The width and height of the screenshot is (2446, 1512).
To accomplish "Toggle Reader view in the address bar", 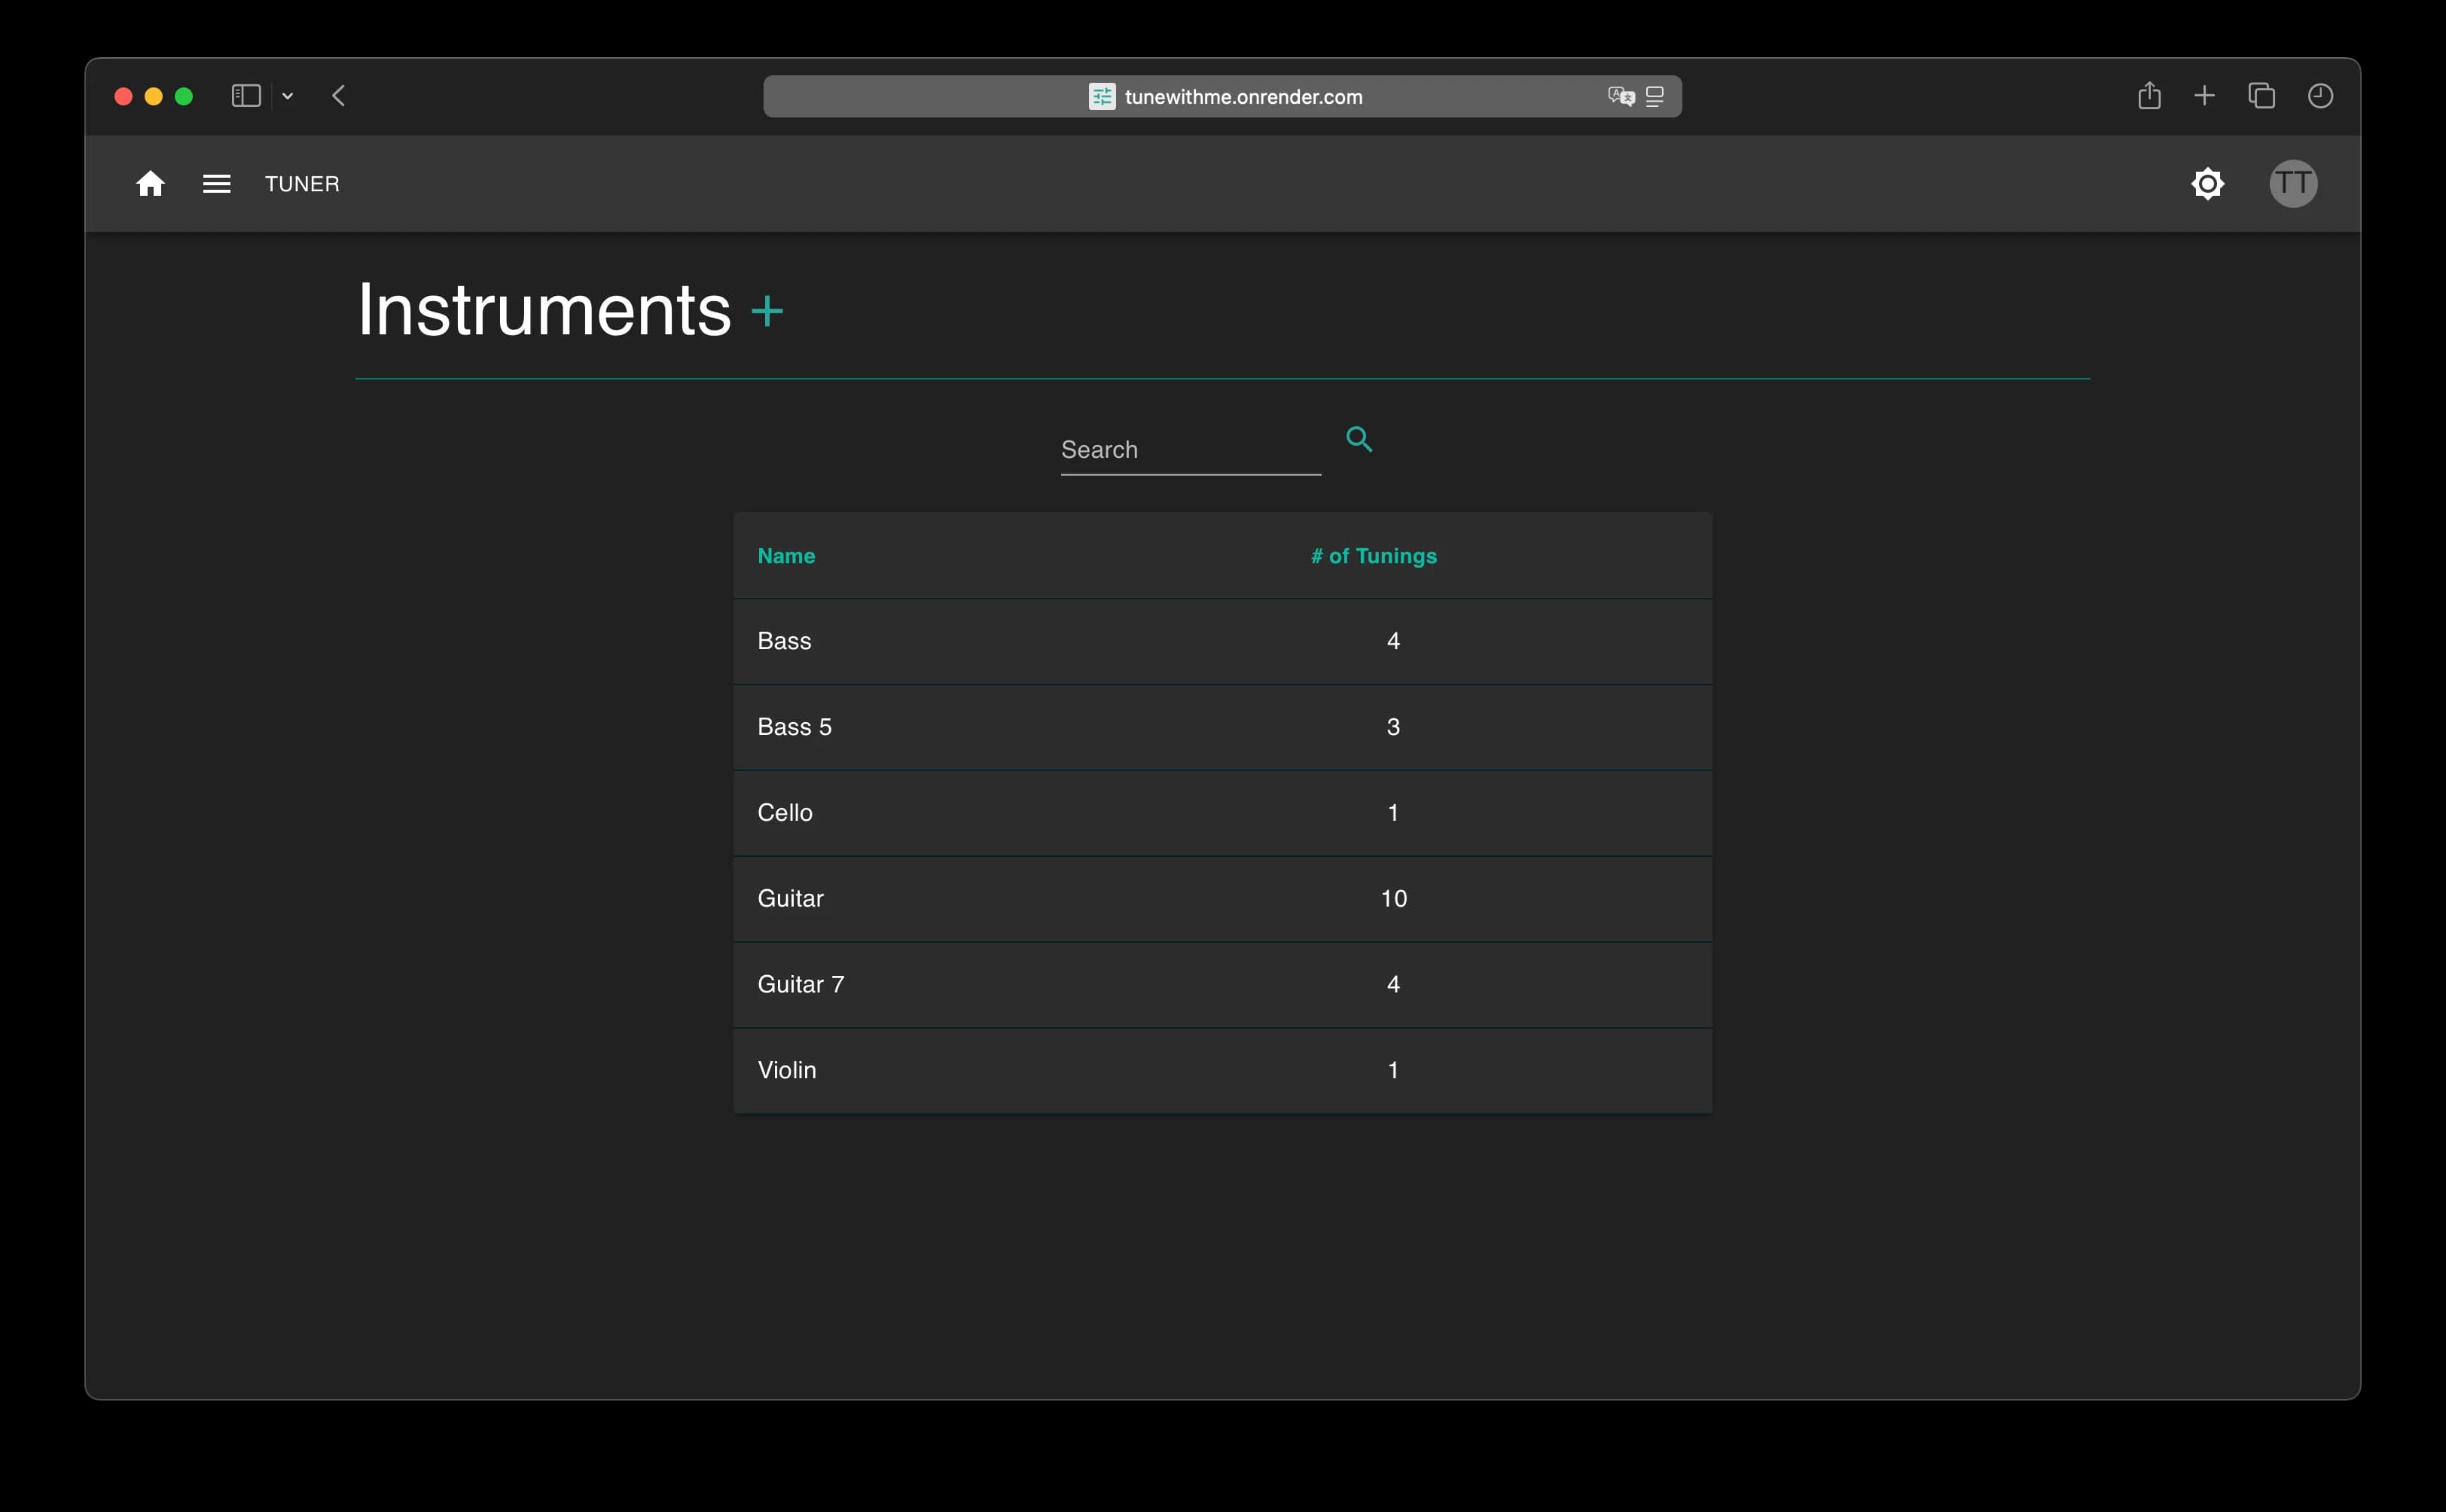I will [1654, 96].
